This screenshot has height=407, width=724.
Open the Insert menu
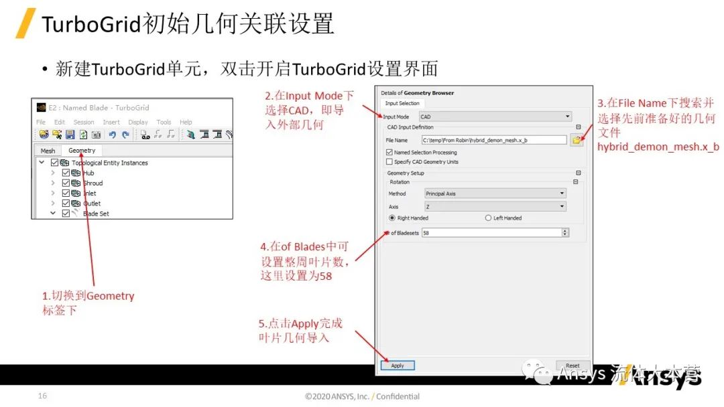[x=111, y=122]
